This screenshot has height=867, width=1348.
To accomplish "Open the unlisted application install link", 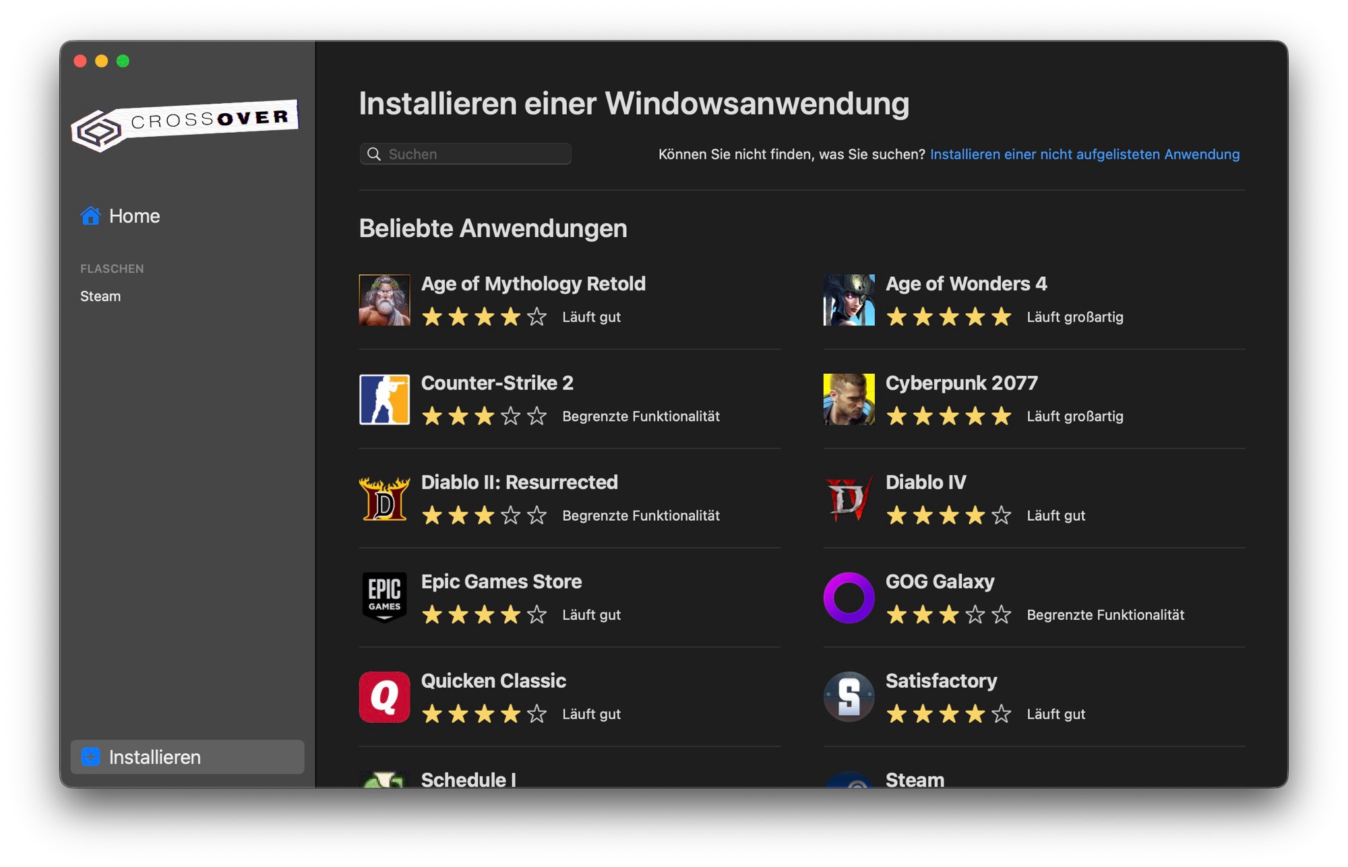I will click(1084, 154).
